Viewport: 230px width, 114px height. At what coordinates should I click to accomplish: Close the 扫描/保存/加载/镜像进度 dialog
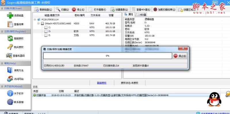183,48
